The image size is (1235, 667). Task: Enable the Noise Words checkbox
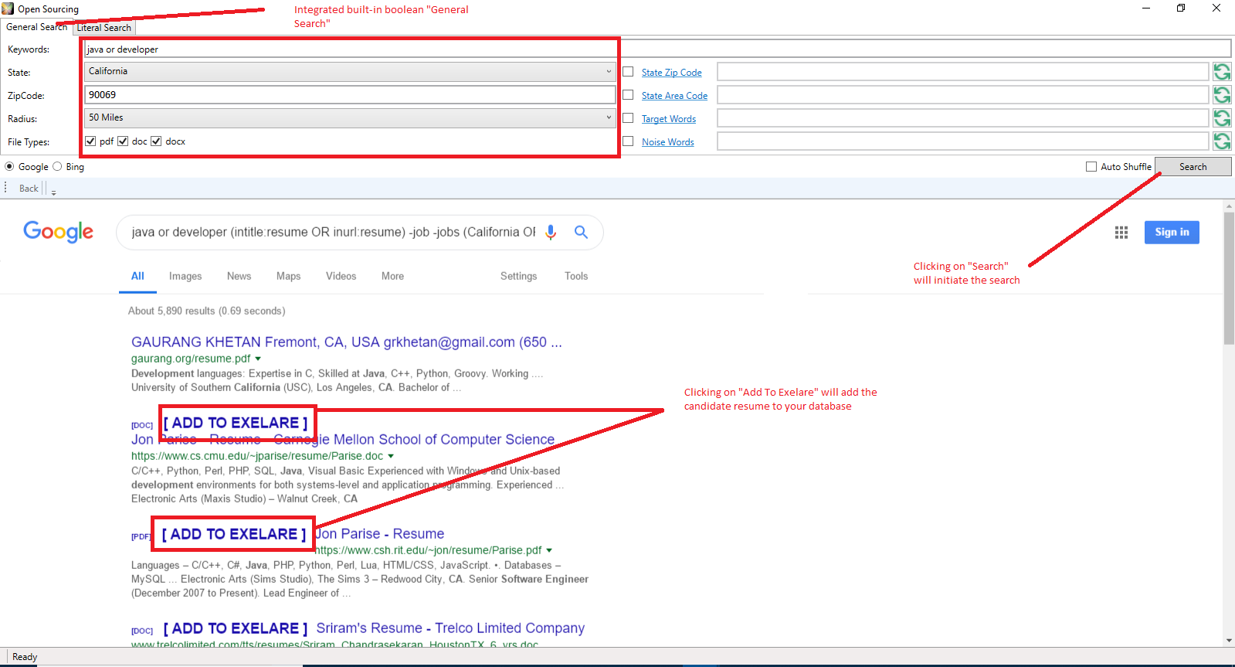628,141
